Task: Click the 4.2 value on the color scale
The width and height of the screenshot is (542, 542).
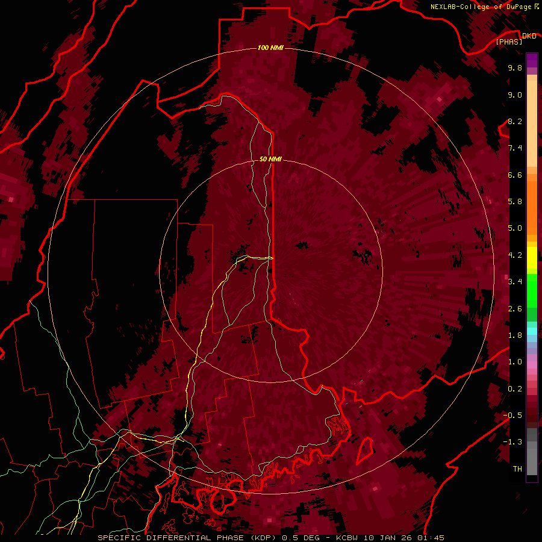Action: coord(515,255)
